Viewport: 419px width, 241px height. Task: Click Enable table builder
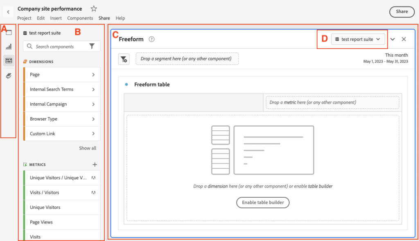(x=263, y=203)
